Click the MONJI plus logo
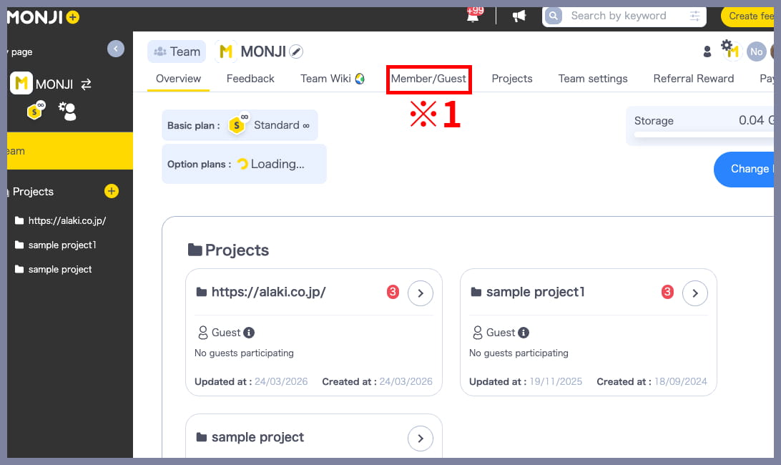 [44, 17]
